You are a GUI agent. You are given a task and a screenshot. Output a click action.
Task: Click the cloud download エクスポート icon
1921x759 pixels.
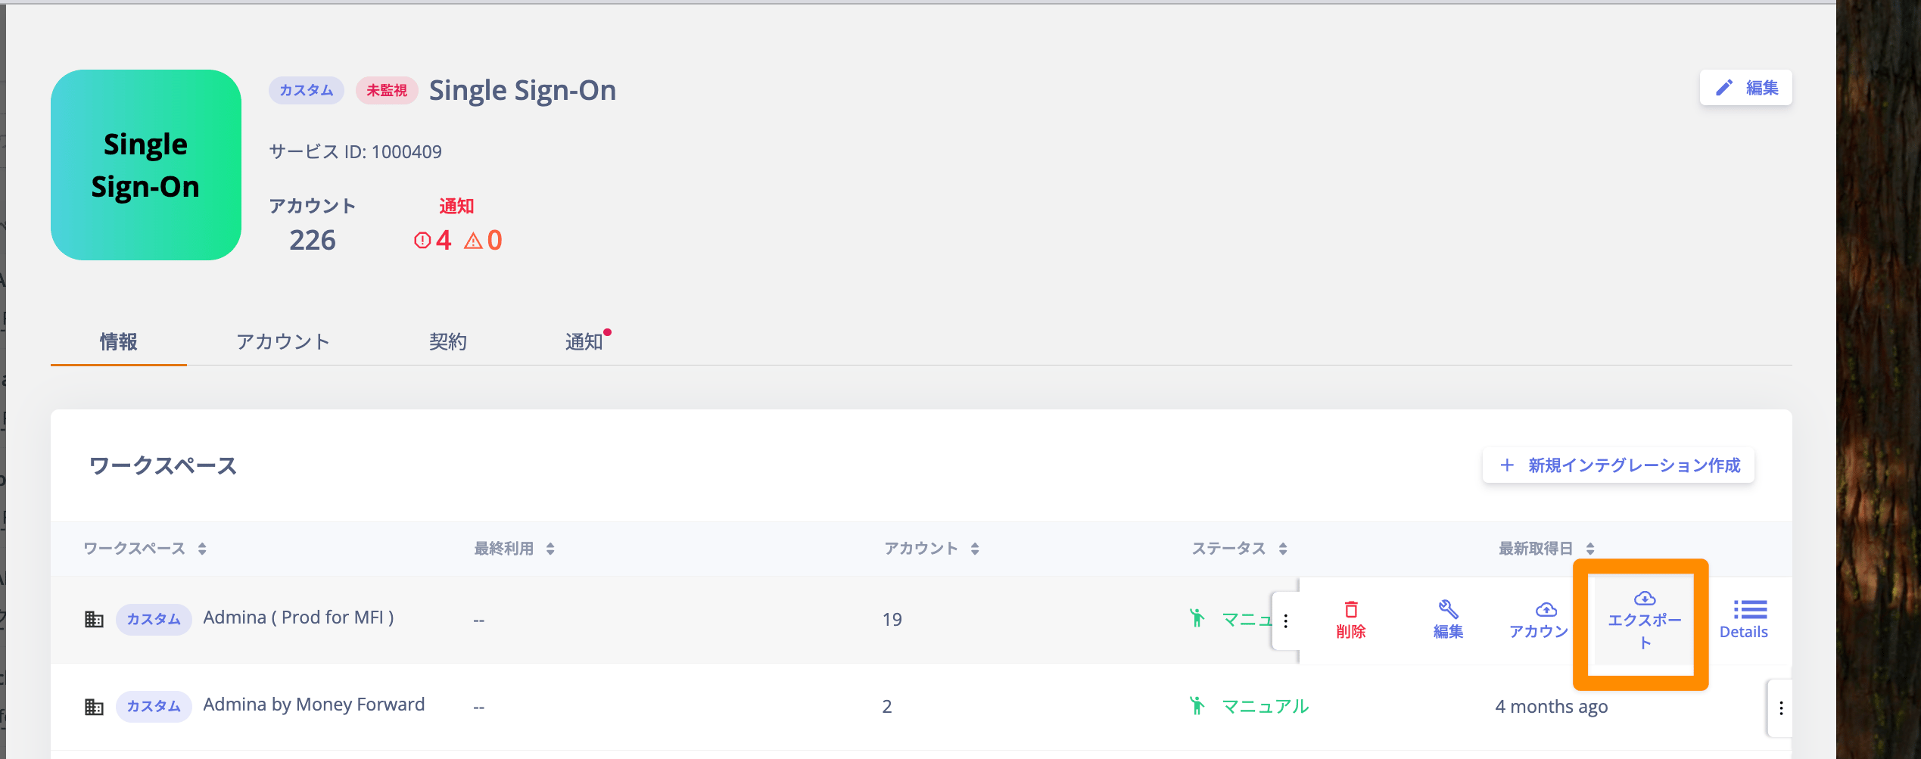point(1644,599)
